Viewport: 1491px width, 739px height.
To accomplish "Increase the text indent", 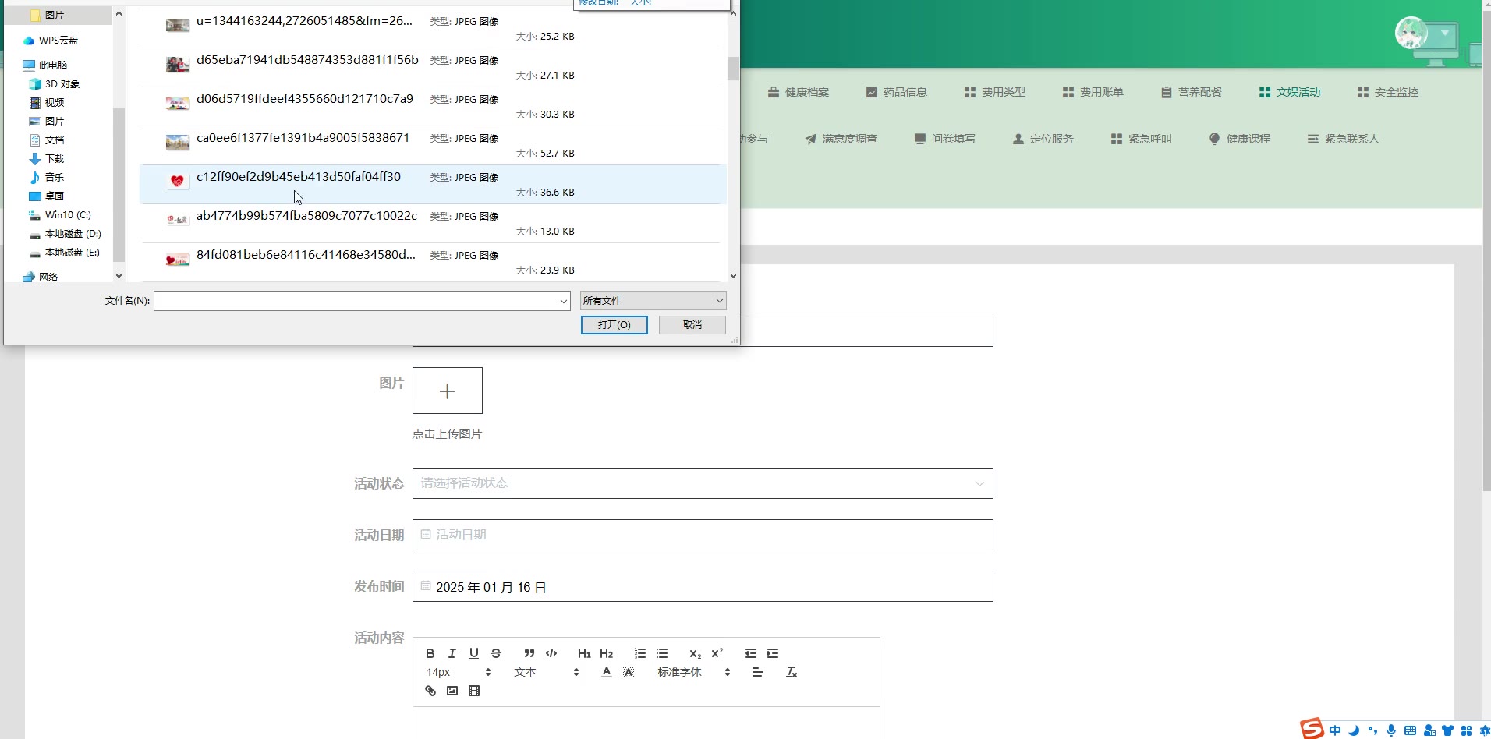I will pyautogui.click(x=773, y=653).
